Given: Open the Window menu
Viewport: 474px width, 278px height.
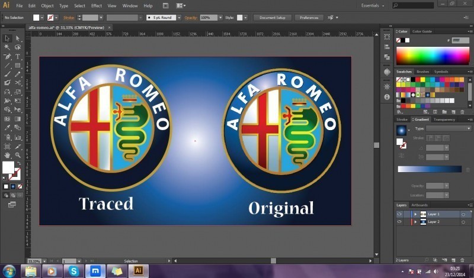Looking at the screenshot, I should 130,6.
